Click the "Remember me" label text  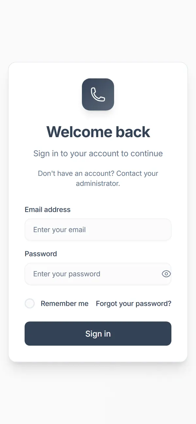coord(64,303)
